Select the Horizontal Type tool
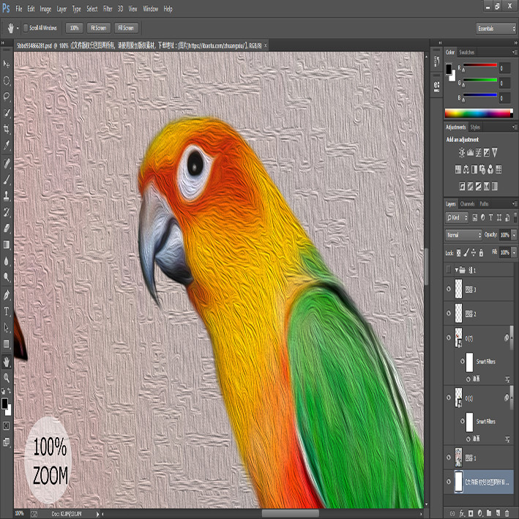The width and height of the screenshot is (519, 519). (7, 311)
